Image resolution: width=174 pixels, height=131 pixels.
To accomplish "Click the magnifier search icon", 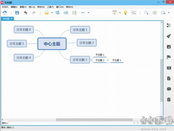I will click(146, 13).
